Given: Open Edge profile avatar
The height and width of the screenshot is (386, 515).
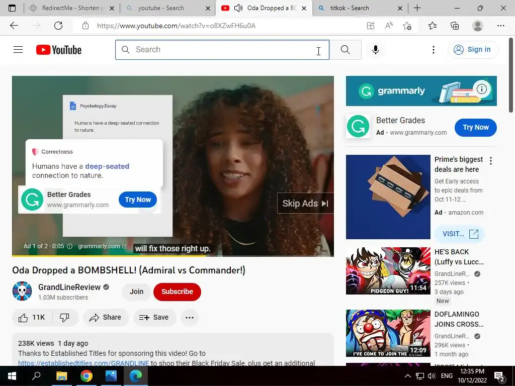Looking at the screenshot, I should pyautogui.click(x=477, y=26).
